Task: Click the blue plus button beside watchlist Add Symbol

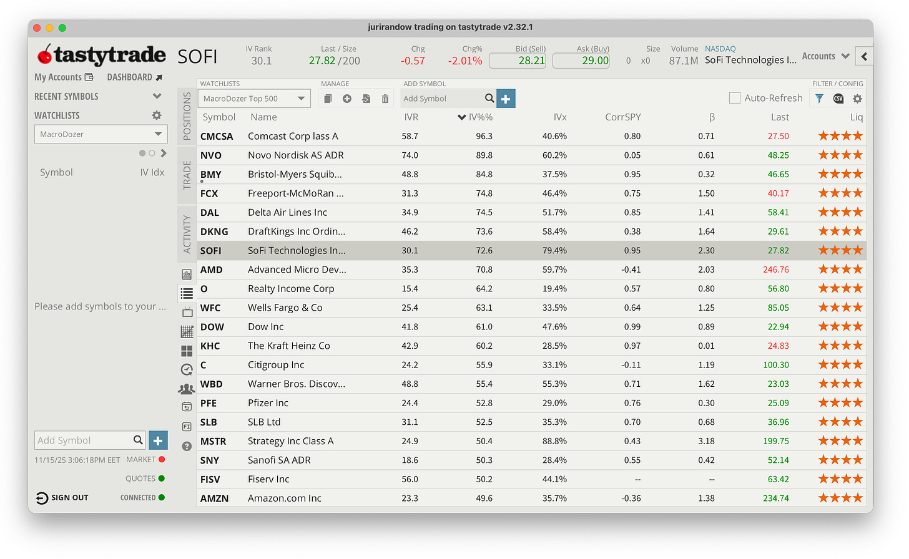Action: (506, 99)
